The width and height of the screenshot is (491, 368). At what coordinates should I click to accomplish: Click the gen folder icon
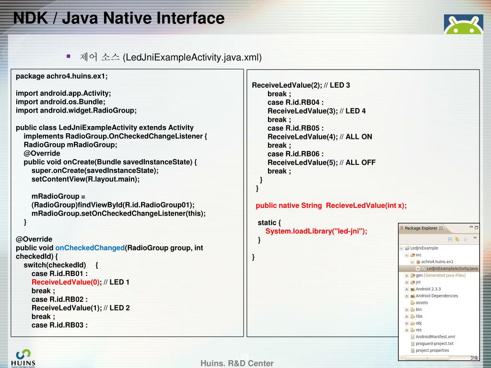pos(413,276)
